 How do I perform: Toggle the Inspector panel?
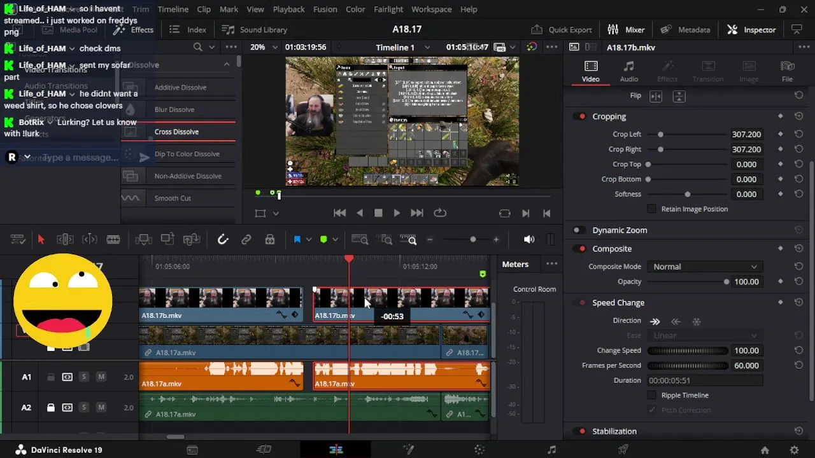[x=751, y=30]
